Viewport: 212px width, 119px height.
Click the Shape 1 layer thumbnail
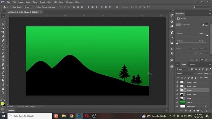(183, 98)
